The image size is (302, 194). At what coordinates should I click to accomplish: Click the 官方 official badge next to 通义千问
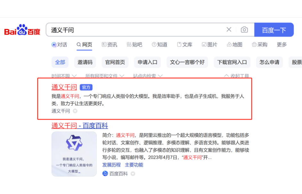86,87
